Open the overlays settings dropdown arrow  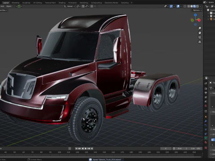pyautogui.click(x=181, y=6)
